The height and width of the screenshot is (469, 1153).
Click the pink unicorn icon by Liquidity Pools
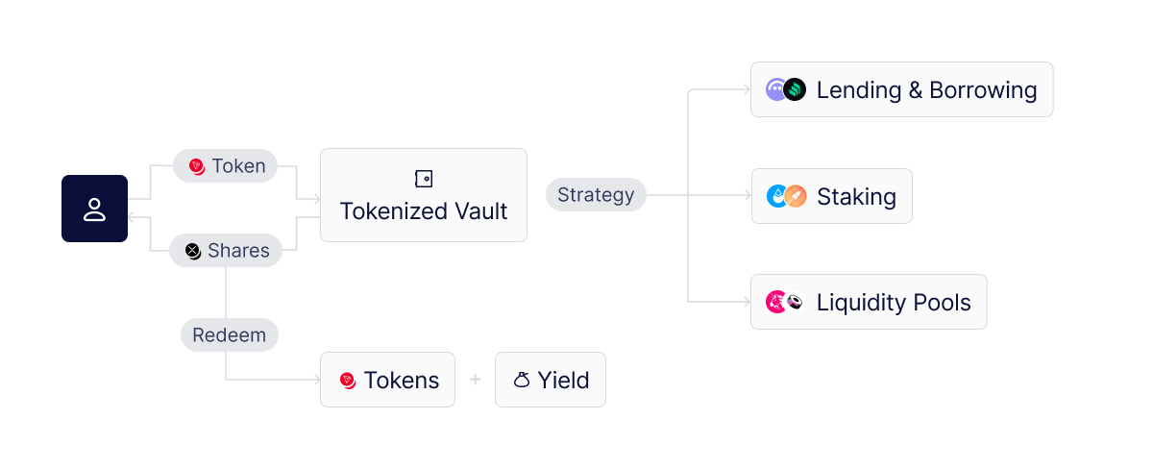point(776,302)
